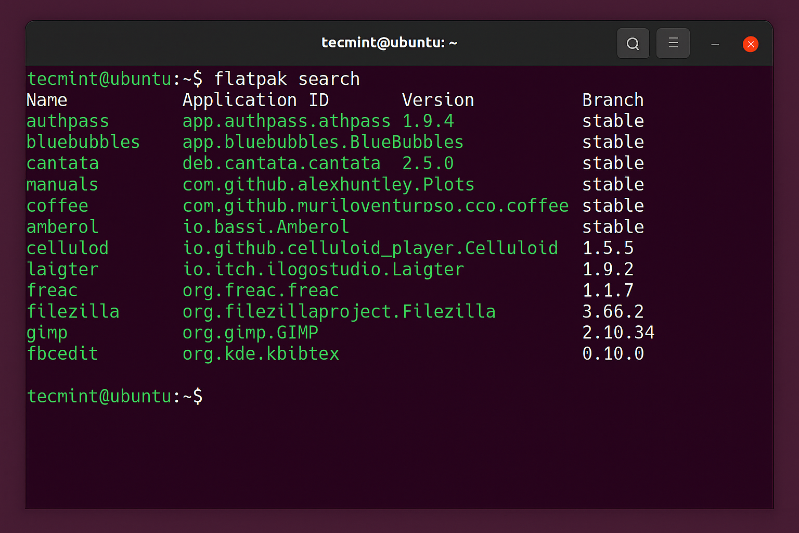The height and width of the screenshot is (533, 799).
Task: Open the hamburger menu in the title bar
Action: pos(673,43)
